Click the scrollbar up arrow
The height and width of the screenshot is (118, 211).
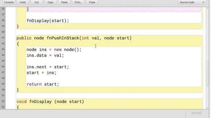click(x=207, y=9)
